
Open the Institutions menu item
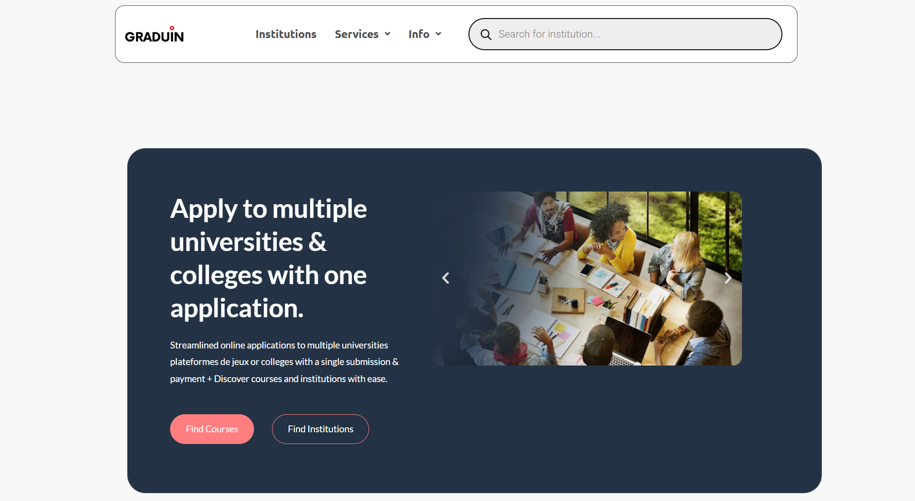[286, 34]
